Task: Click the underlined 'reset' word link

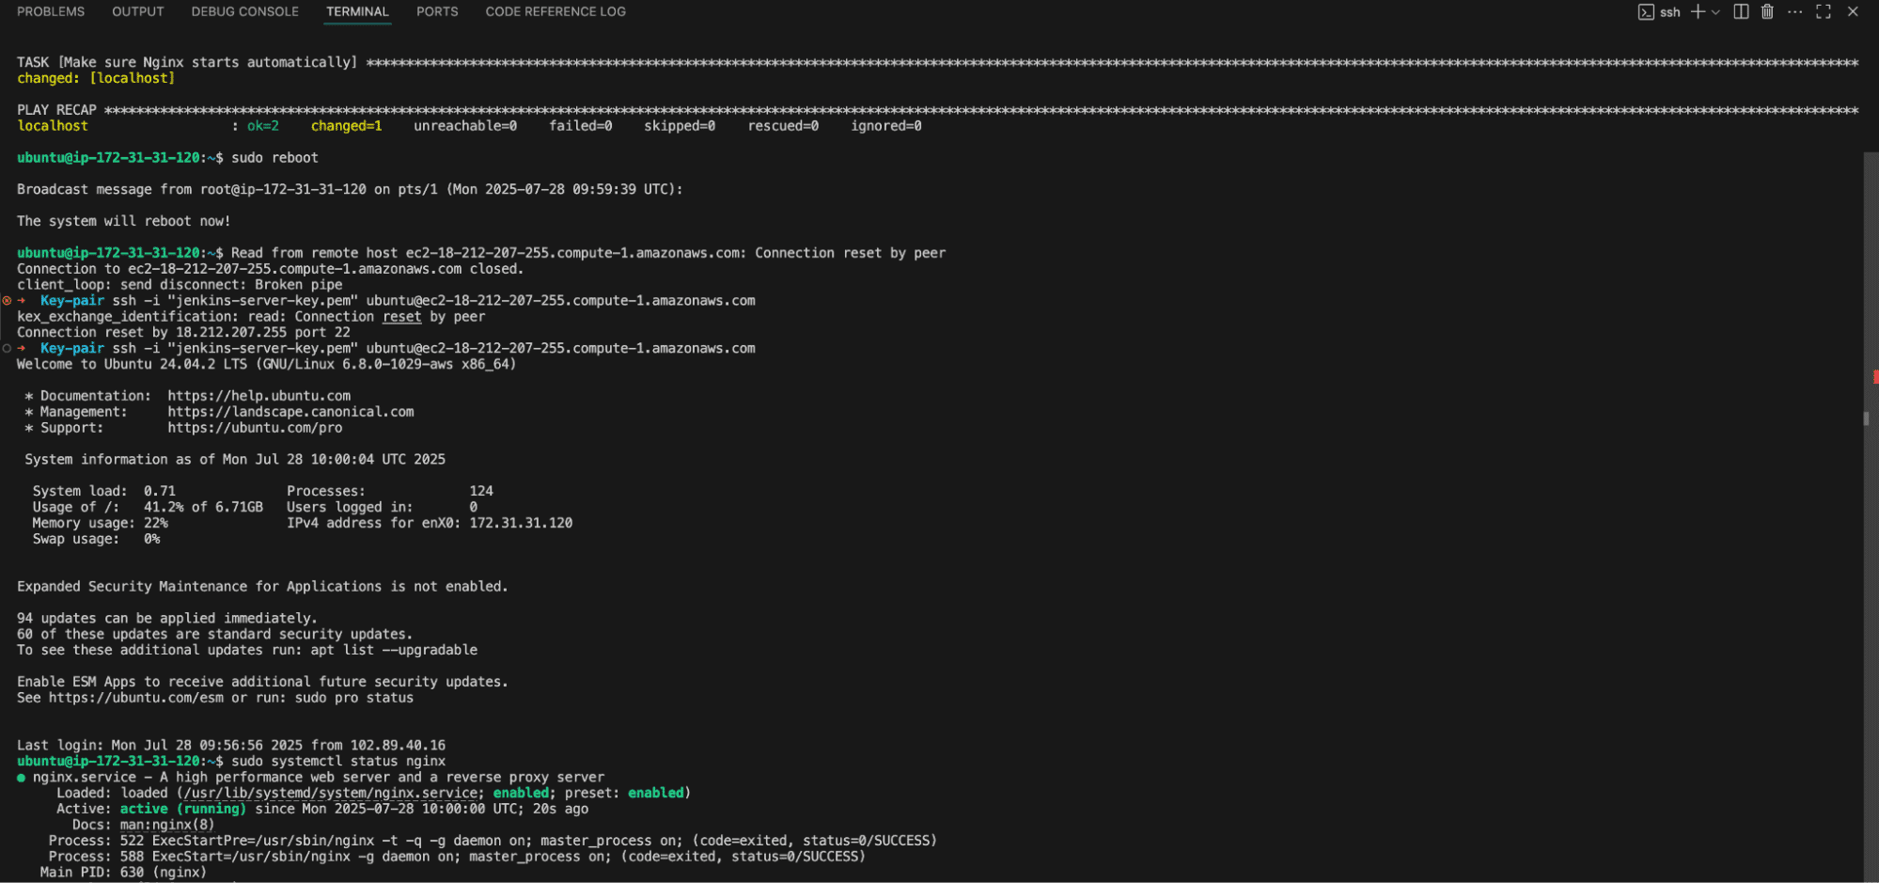Action: (x=401, y=317)
